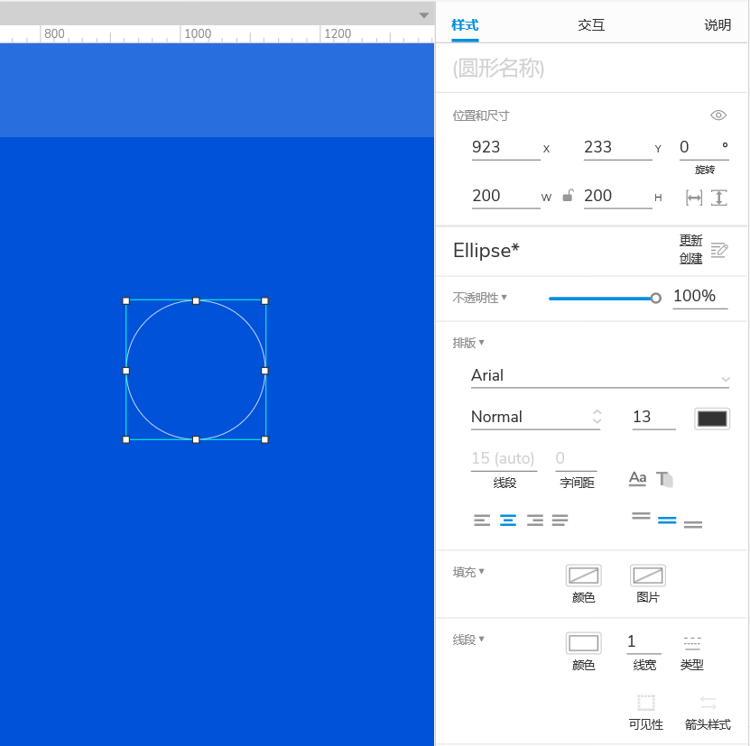Click the 创建 style link

(x=691, y=258)
